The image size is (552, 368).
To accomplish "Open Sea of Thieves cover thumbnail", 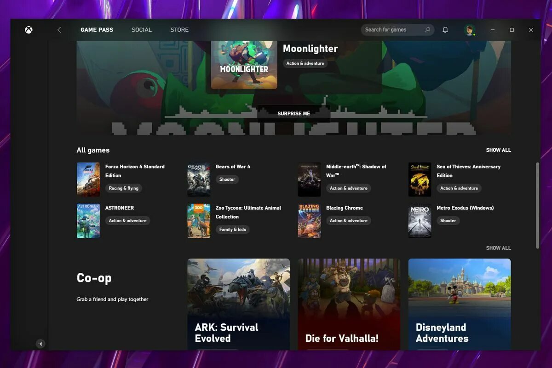I will tap(420, 179).
